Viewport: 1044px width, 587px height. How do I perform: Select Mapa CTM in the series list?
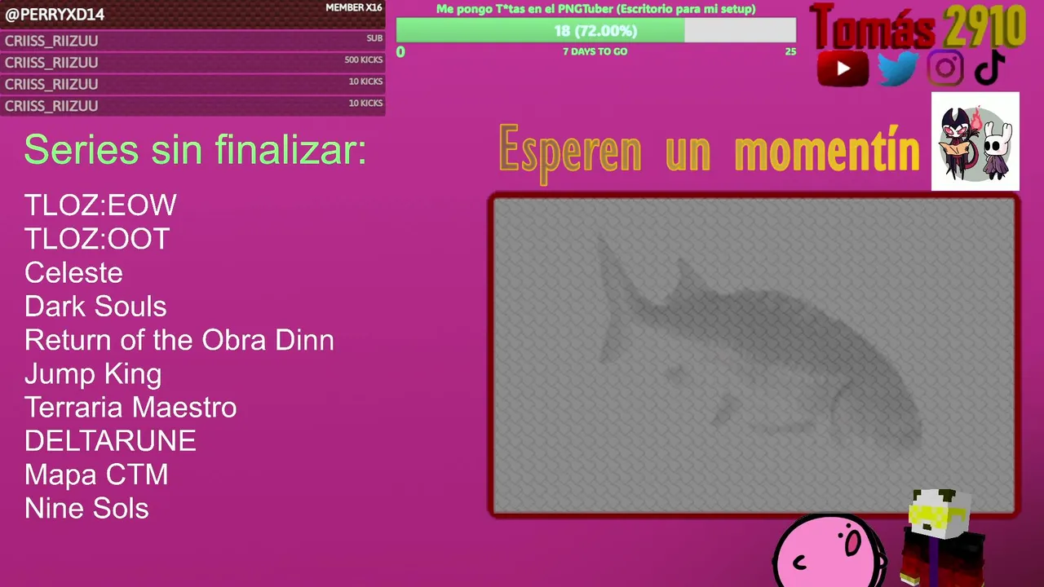point(96,474)
